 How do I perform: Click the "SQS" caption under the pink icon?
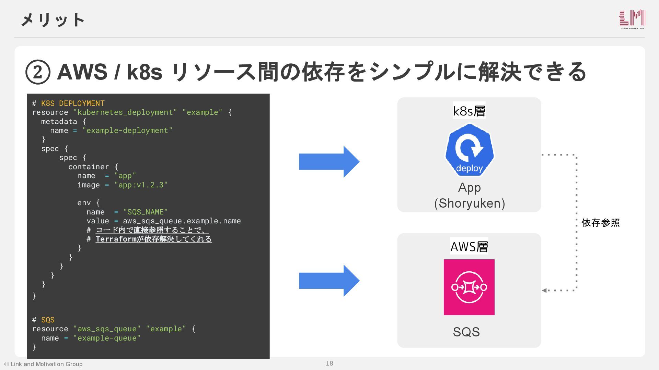click(466, 332)
